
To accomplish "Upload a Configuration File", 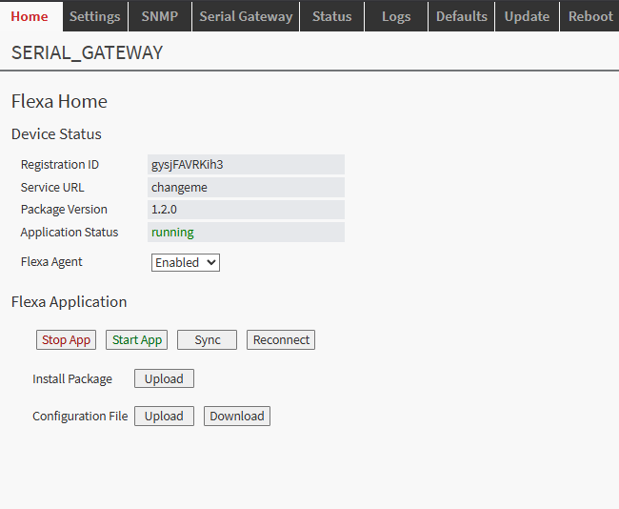I will pyautogui.click(x=164, y=417).
